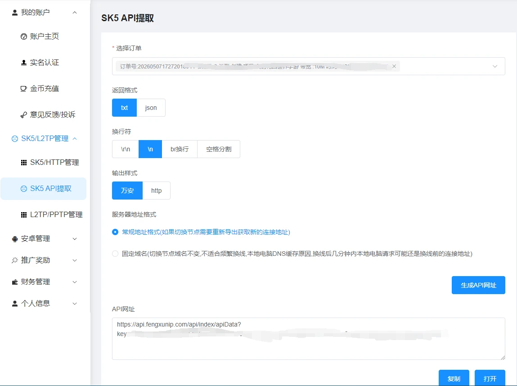517x386 pixels.
Task: Remove the selected order tag with X
Action: [394, 66]
